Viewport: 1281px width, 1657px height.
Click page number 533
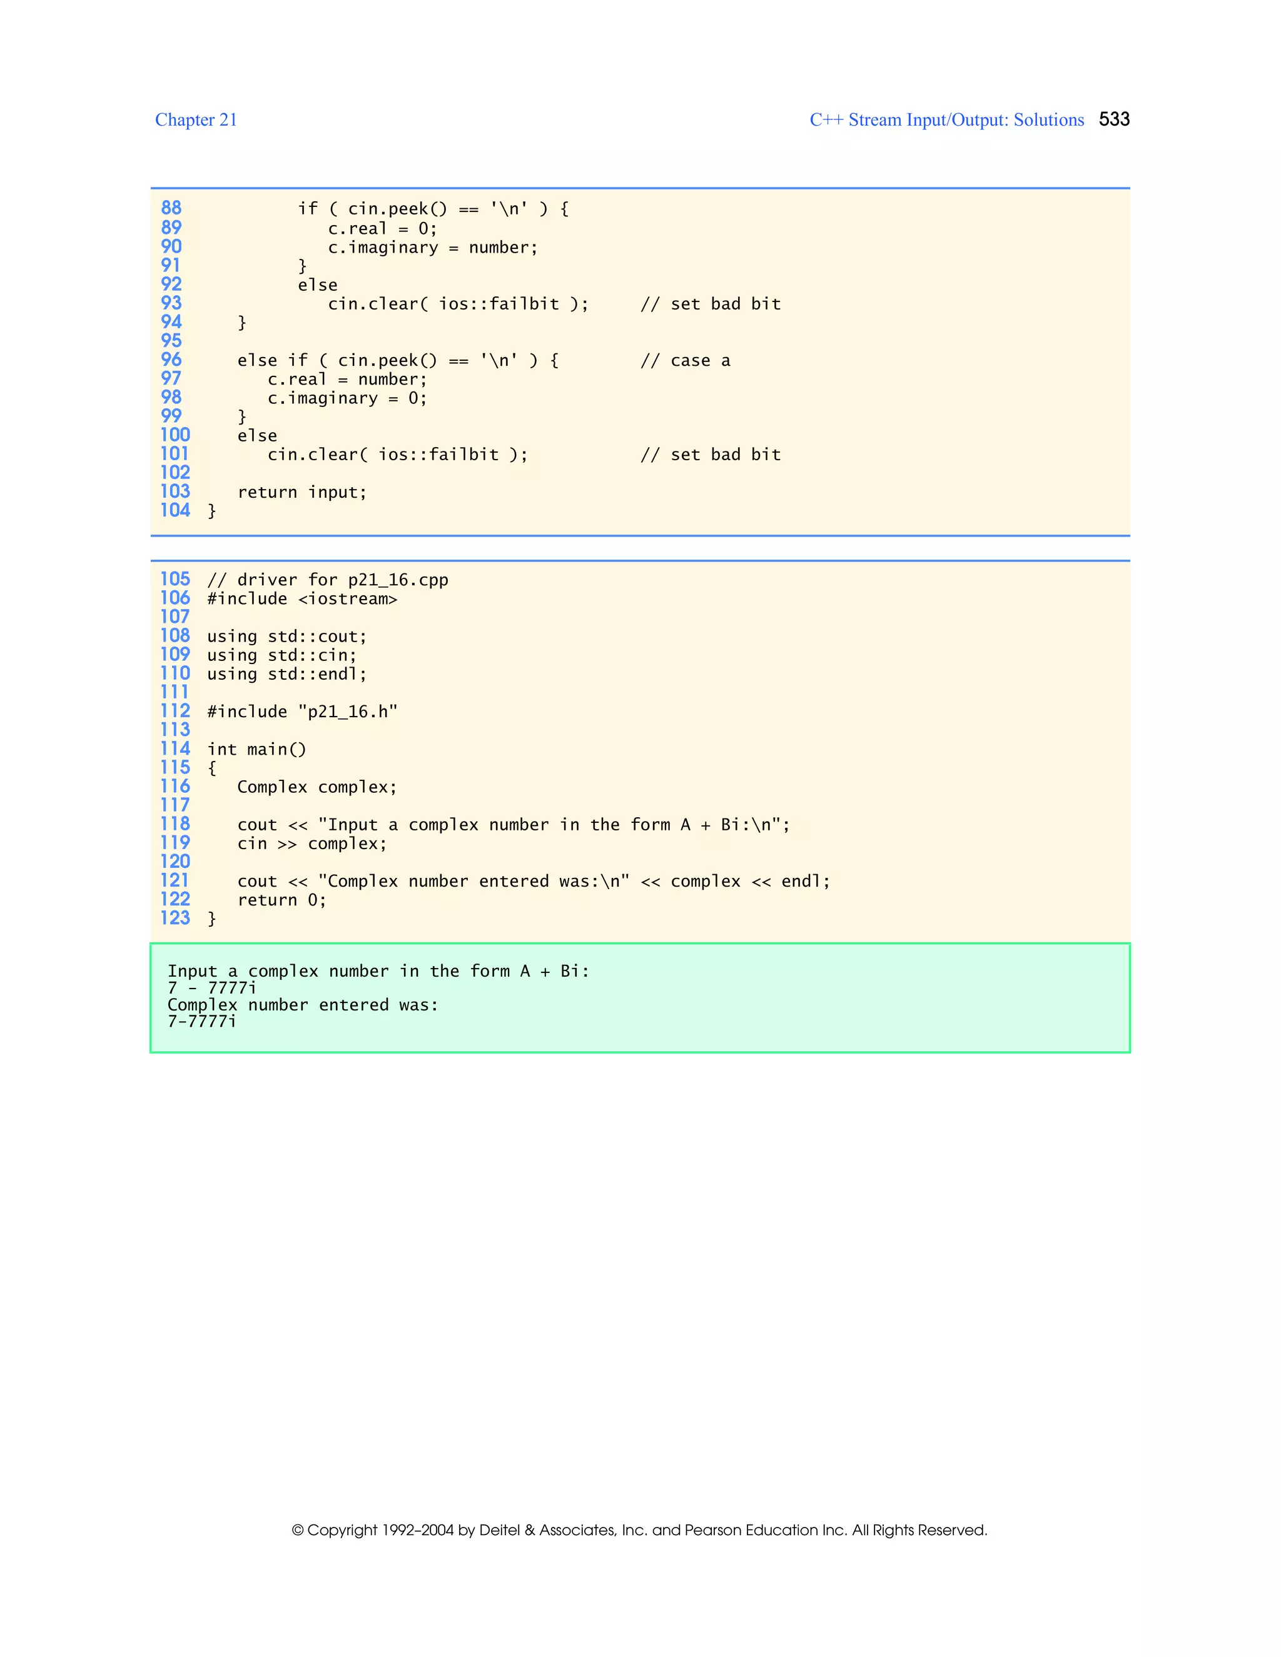click(x=1114, y=119)
